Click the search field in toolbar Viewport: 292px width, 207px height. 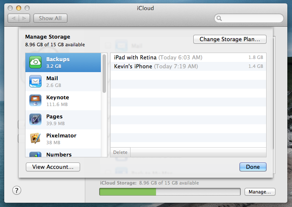[x=249, y=18]
